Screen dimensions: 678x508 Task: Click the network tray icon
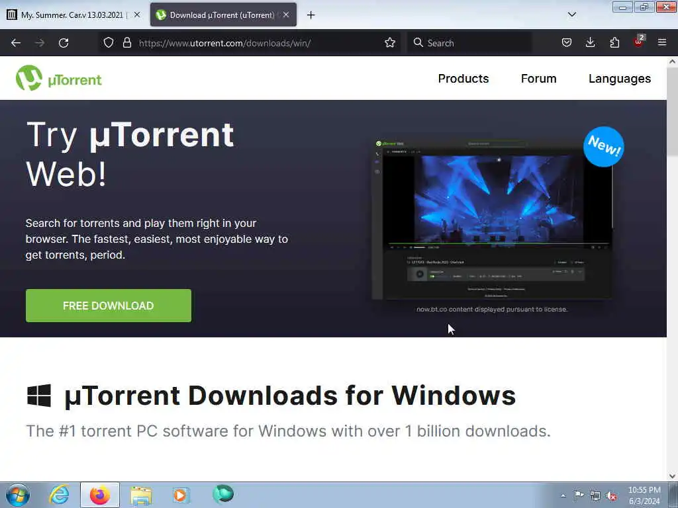pyautogui.click(x=595, y=496)
